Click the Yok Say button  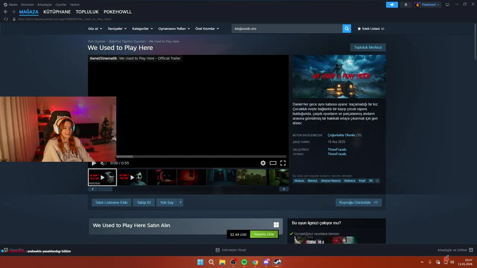167,202
